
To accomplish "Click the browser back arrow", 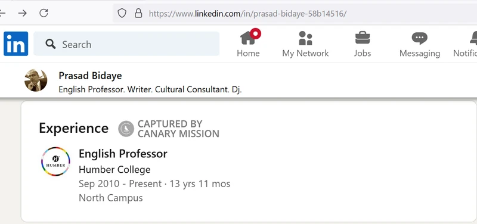I will click(x=2, y=13).
